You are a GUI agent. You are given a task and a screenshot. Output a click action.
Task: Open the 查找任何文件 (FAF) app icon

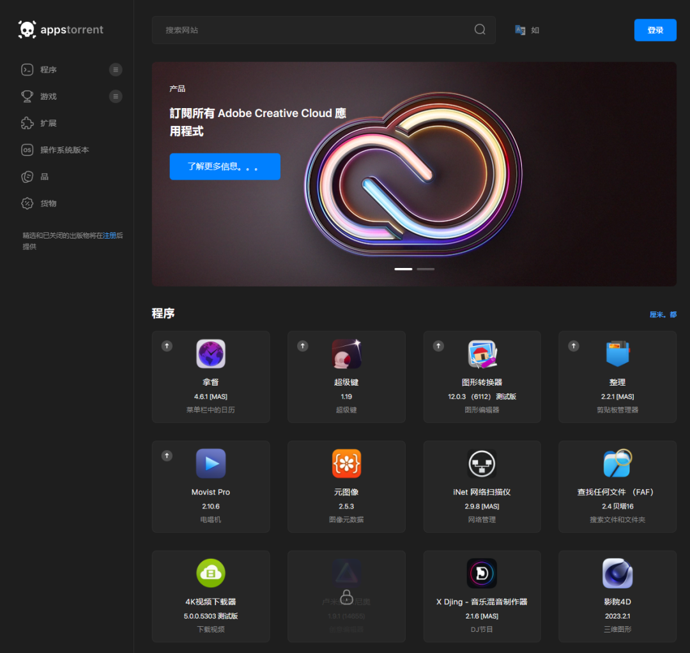[x=617, y=463]
